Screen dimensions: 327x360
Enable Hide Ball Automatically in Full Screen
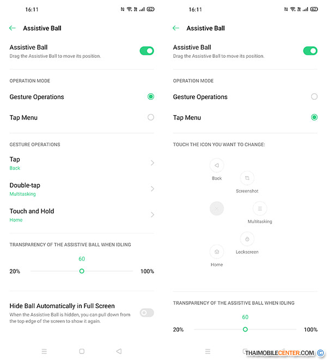click(147, 313)
